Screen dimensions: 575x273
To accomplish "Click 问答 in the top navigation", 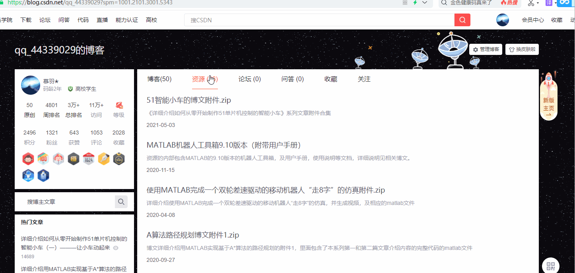I will [64, 20].
